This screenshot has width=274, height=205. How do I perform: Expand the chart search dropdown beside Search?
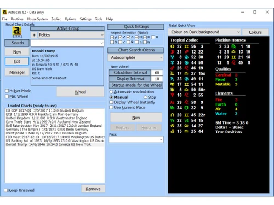(102, 43)
